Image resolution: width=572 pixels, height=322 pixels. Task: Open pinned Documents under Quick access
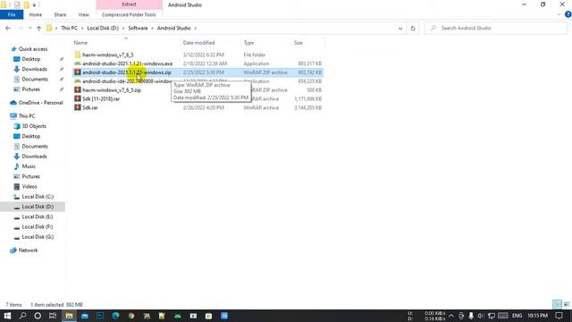(x=35, y=80)
